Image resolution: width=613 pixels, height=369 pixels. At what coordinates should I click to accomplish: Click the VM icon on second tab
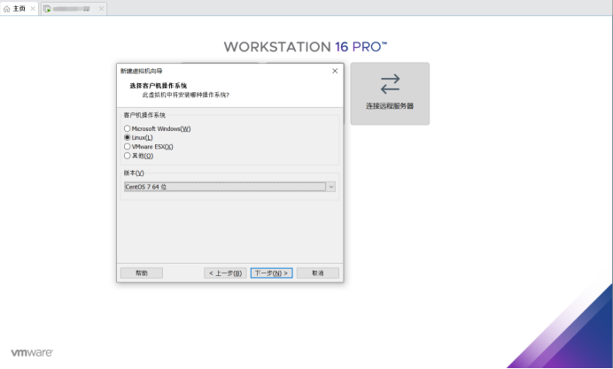point(47,9)
